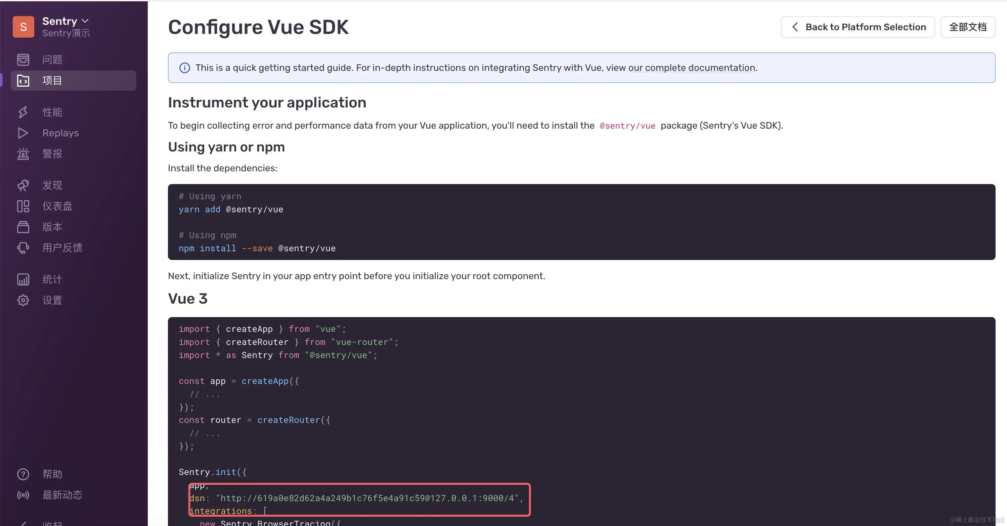Click the orange S organization avatar
Viewport: 1007px width, 526px height.
(24, 27)
